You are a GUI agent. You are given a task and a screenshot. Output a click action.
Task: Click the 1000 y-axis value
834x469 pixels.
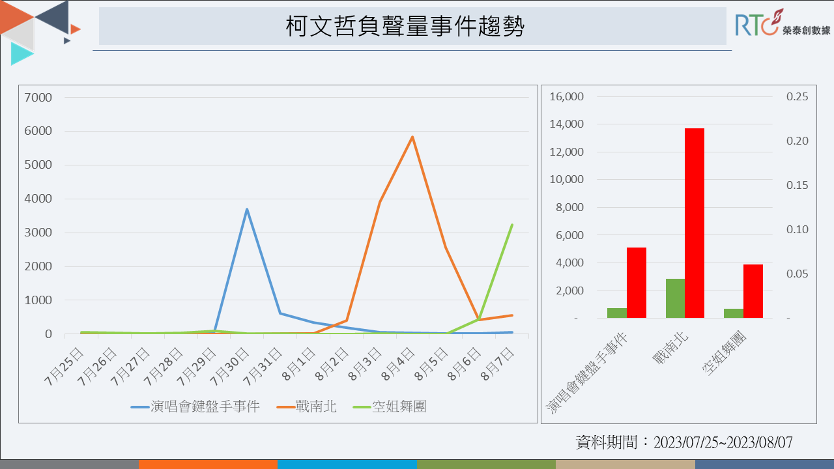pyautogui.click(x=38, y=300)
